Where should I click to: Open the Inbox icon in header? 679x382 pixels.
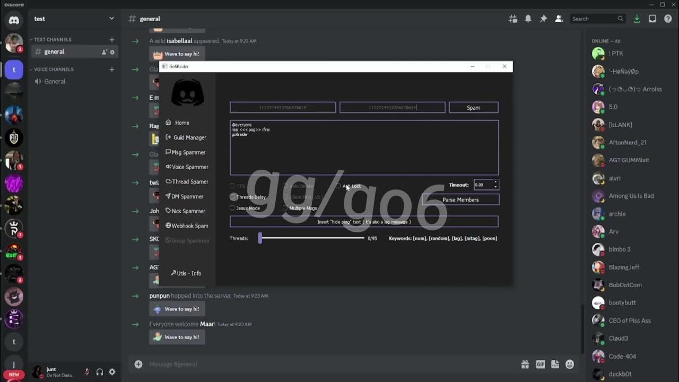tap(652, 19)
